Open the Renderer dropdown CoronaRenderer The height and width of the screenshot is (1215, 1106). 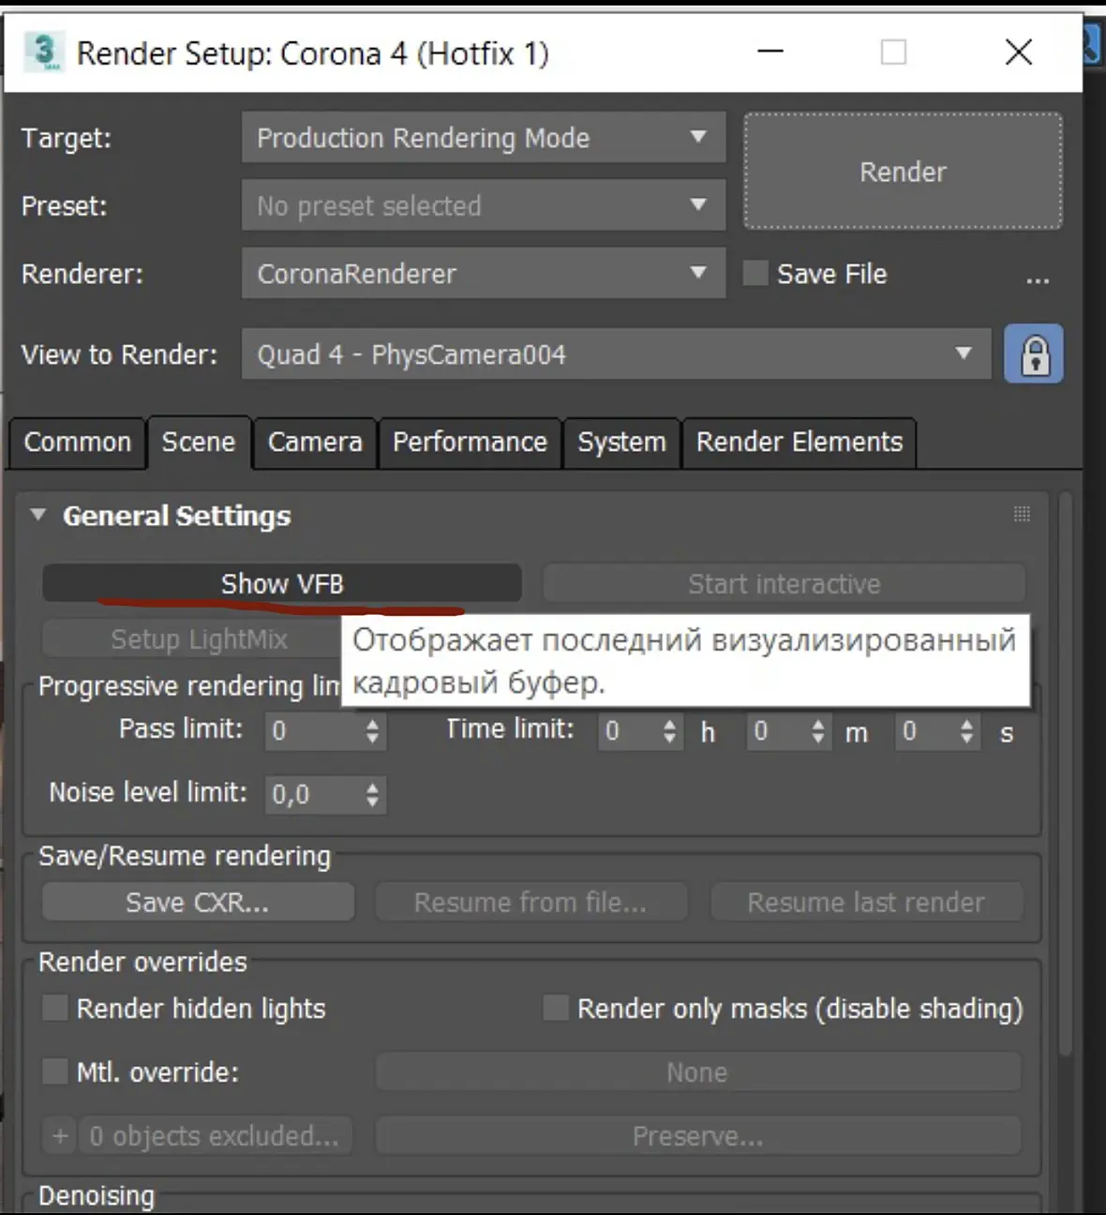[484, 273]
